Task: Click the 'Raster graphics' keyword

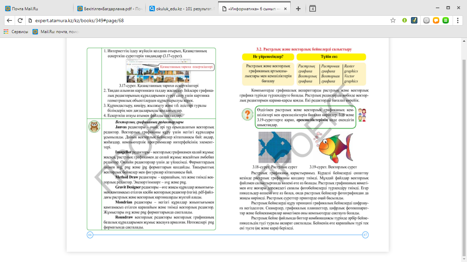Action: click(x=351, y=69)
